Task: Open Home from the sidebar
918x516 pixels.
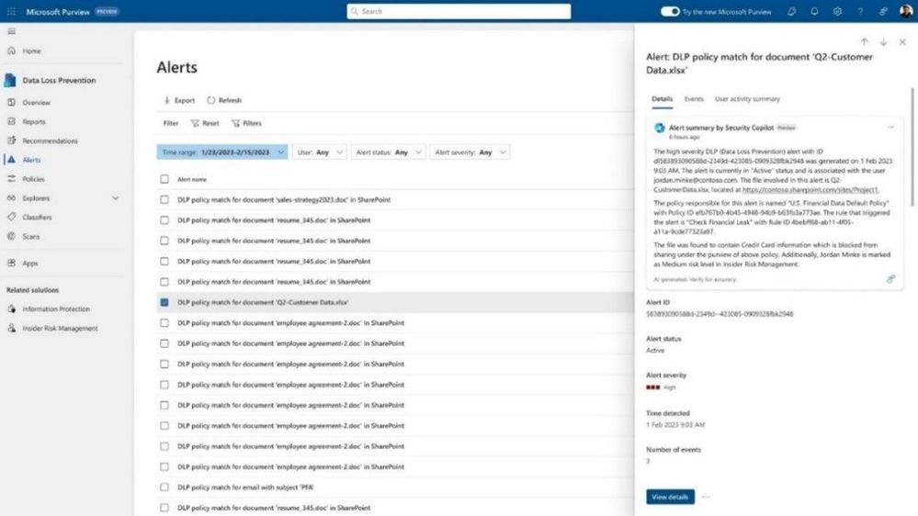Action: pyautogui.click(x=31, y=50)
